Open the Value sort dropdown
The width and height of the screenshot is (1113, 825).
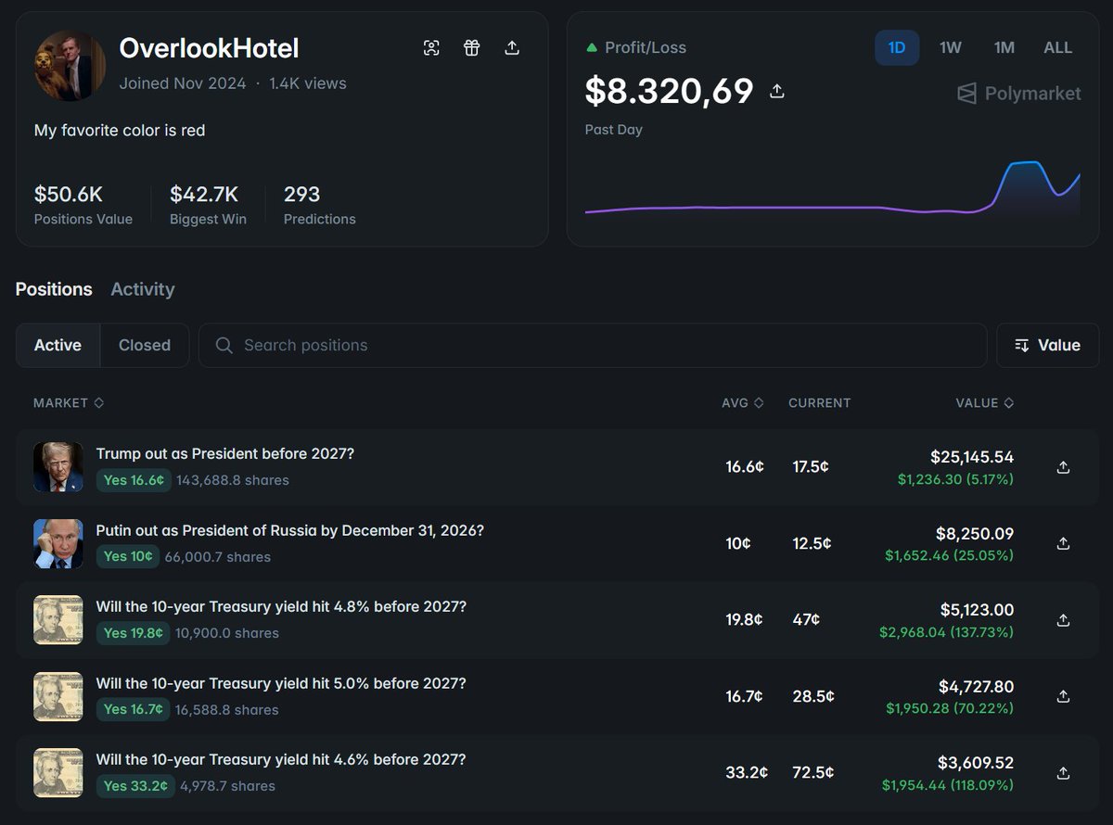pos(1047,345)
